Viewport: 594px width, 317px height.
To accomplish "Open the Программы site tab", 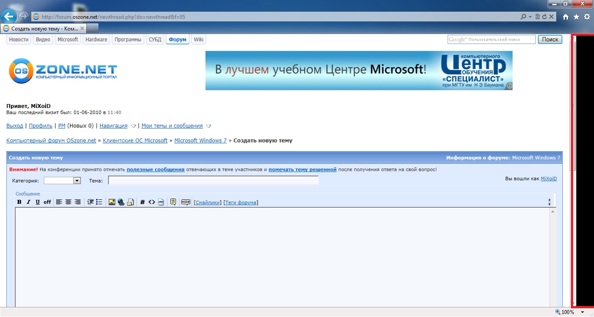I will (x=128, y=40).
